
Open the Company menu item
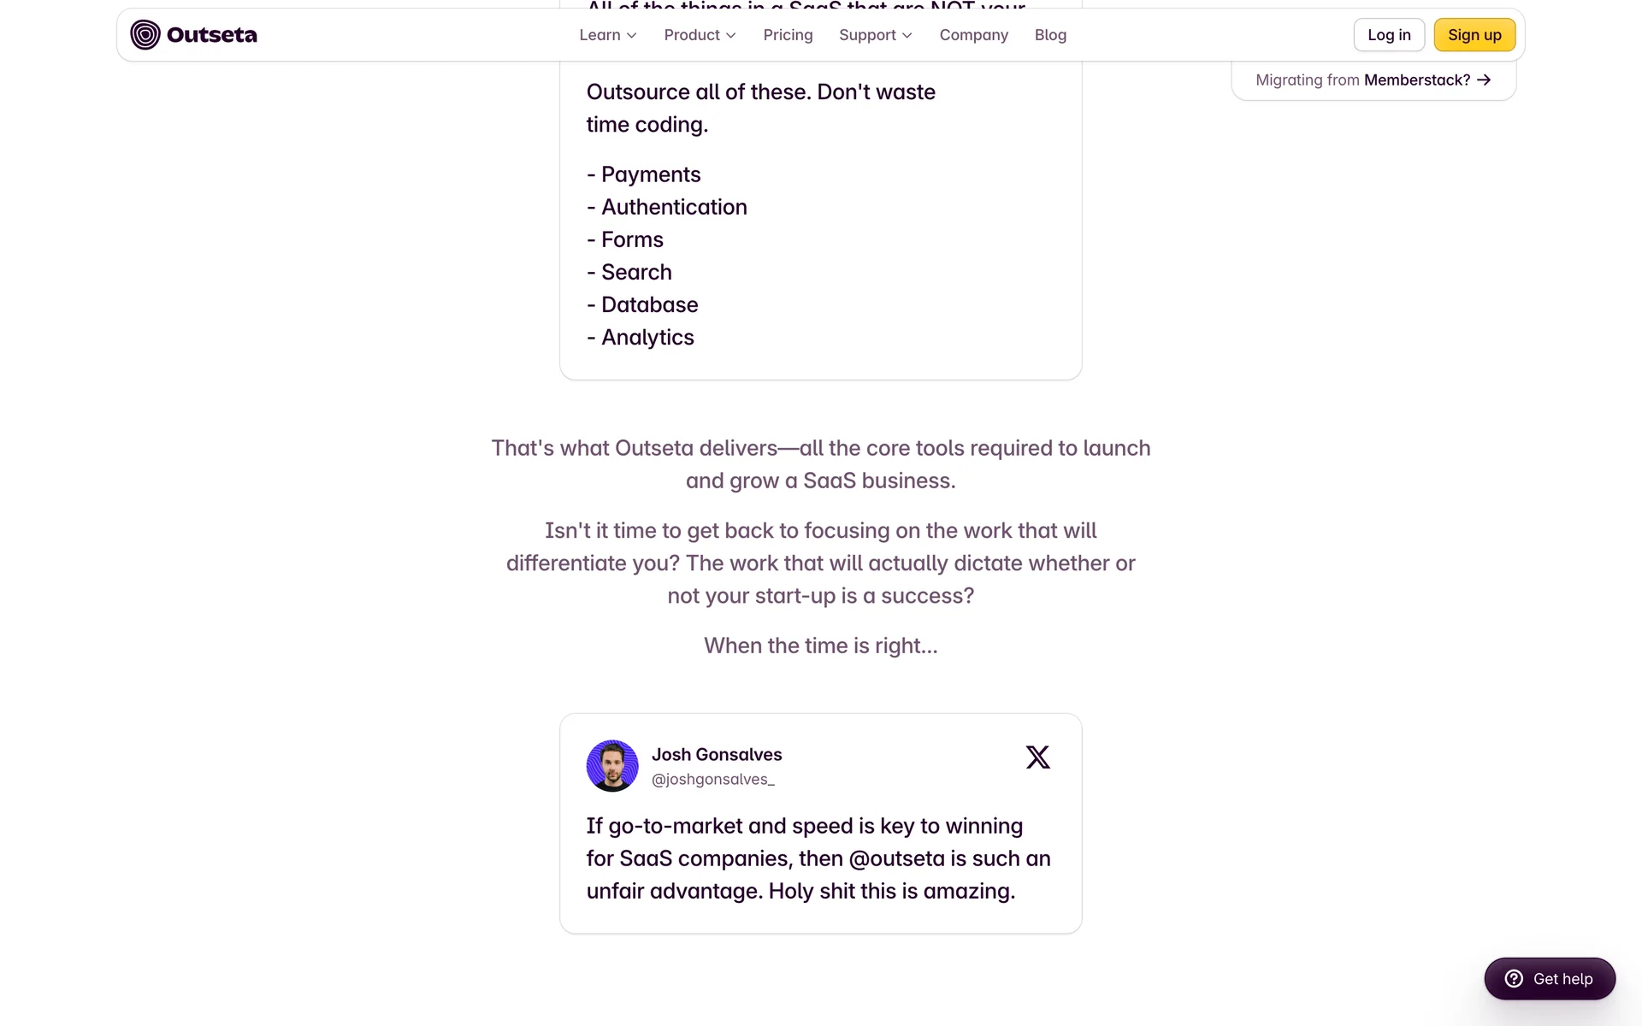coord(973,35)
